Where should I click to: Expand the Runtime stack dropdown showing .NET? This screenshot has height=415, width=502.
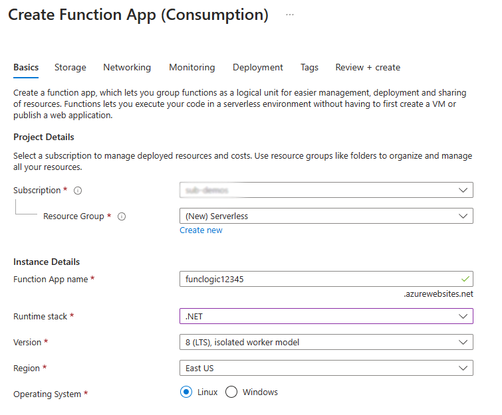pyautogui.click(x=326, y=316)
